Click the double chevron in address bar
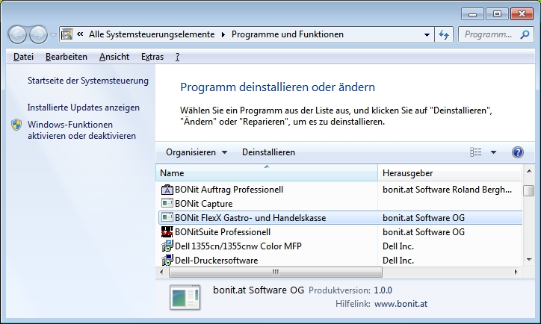541x324 pixels. 80,34
